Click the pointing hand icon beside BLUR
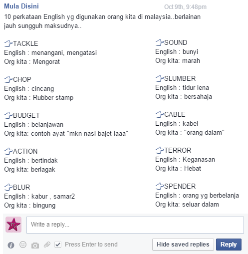This screenshot has width=248, height=254. 8,187
